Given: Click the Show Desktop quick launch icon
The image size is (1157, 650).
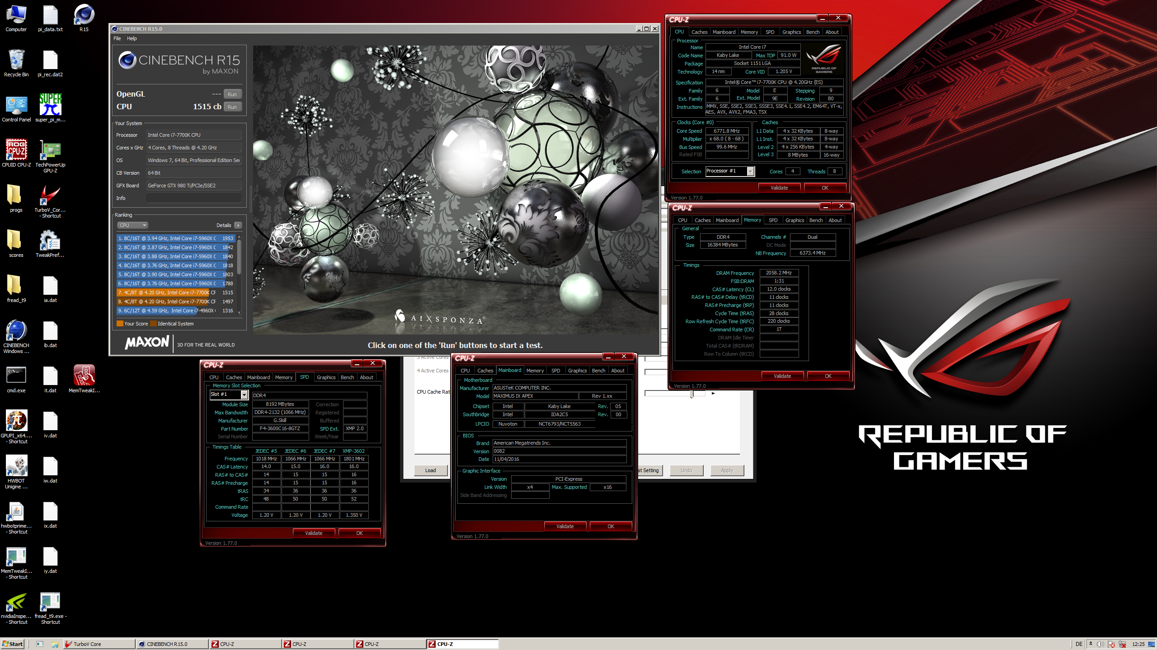Looking at the screenshot, I should [x=39, y=644].
